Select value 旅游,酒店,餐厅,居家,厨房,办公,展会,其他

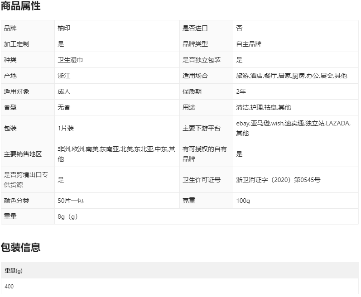291,76
